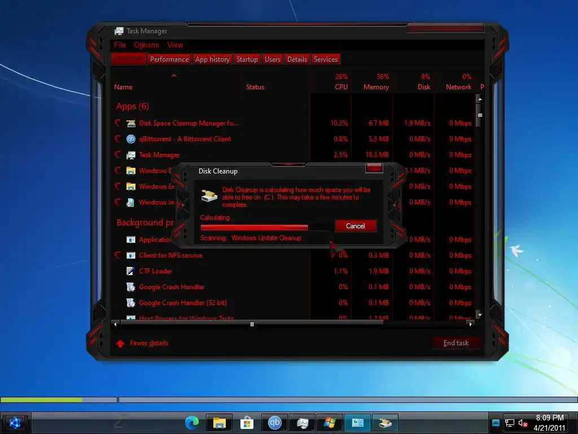Image resolution: width=578 pixels, height=434 pixels.
Task: Click the Windows Installer row icon
Action: [x=130, y=202]
